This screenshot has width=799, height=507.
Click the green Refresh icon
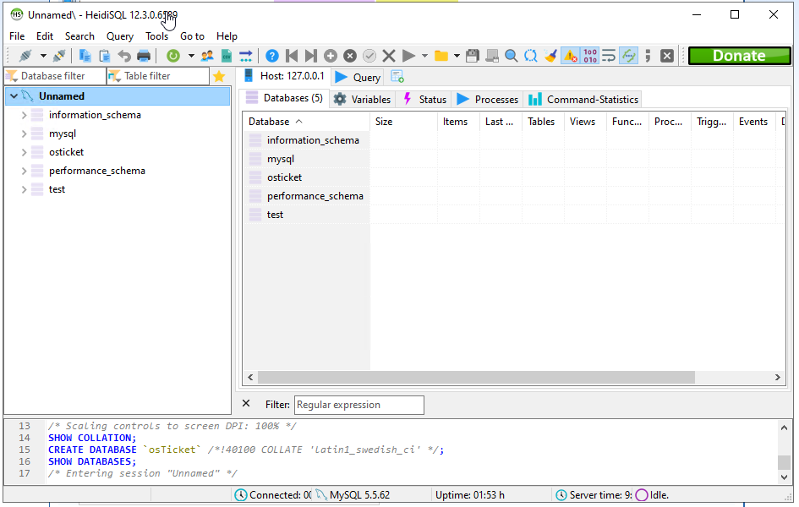click(173, 56)
